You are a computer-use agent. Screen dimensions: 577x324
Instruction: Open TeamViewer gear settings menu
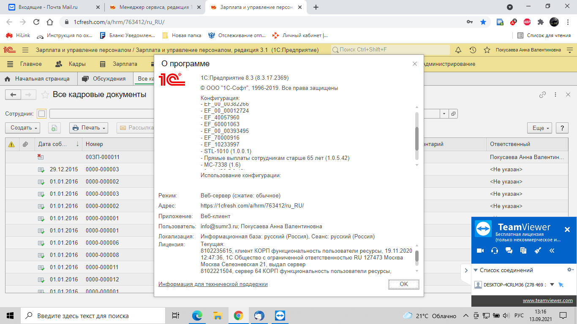[x=569, y=270]
